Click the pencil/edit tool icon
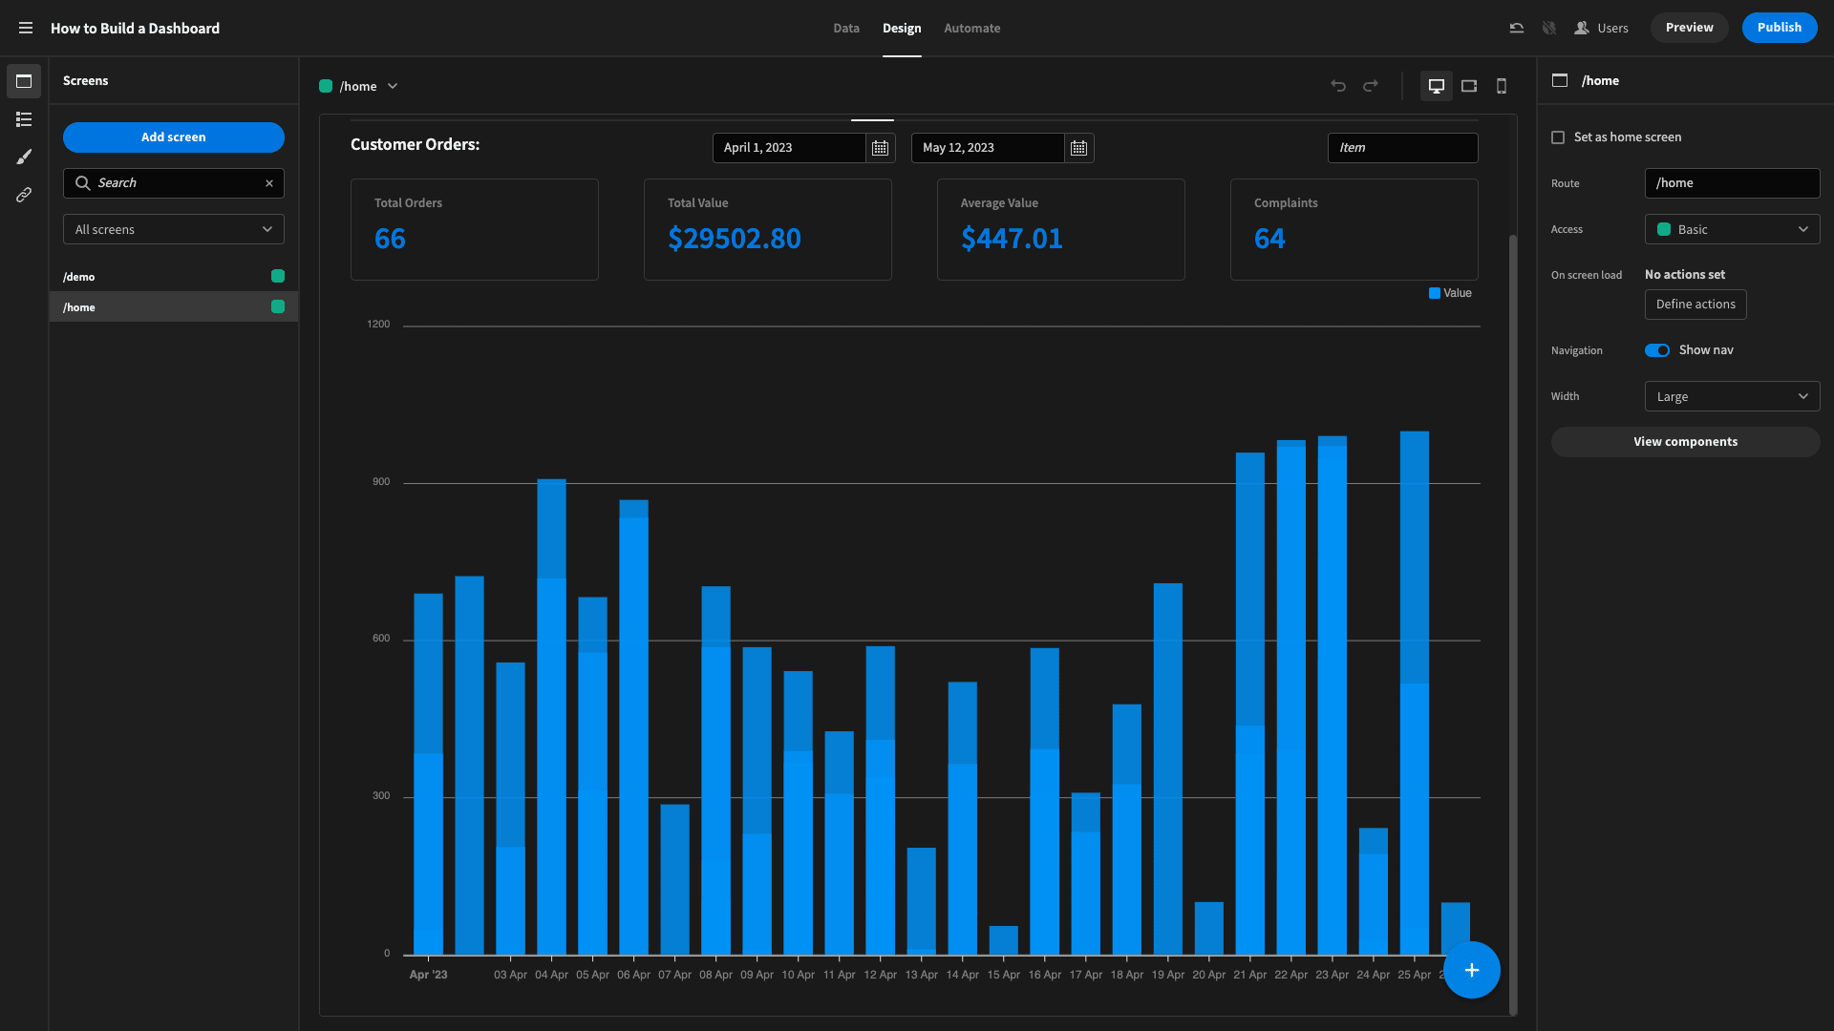The width and height of the screenshot is (1834, 1031). click(x=24, y=158)
